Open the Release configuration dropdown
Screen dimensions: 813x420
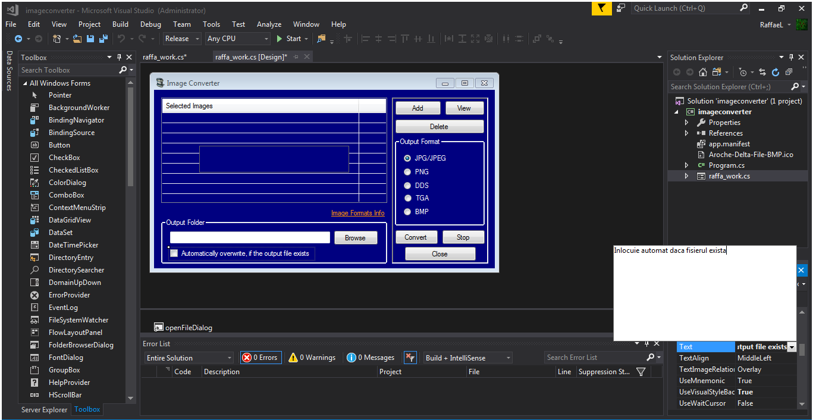point(181,39)
